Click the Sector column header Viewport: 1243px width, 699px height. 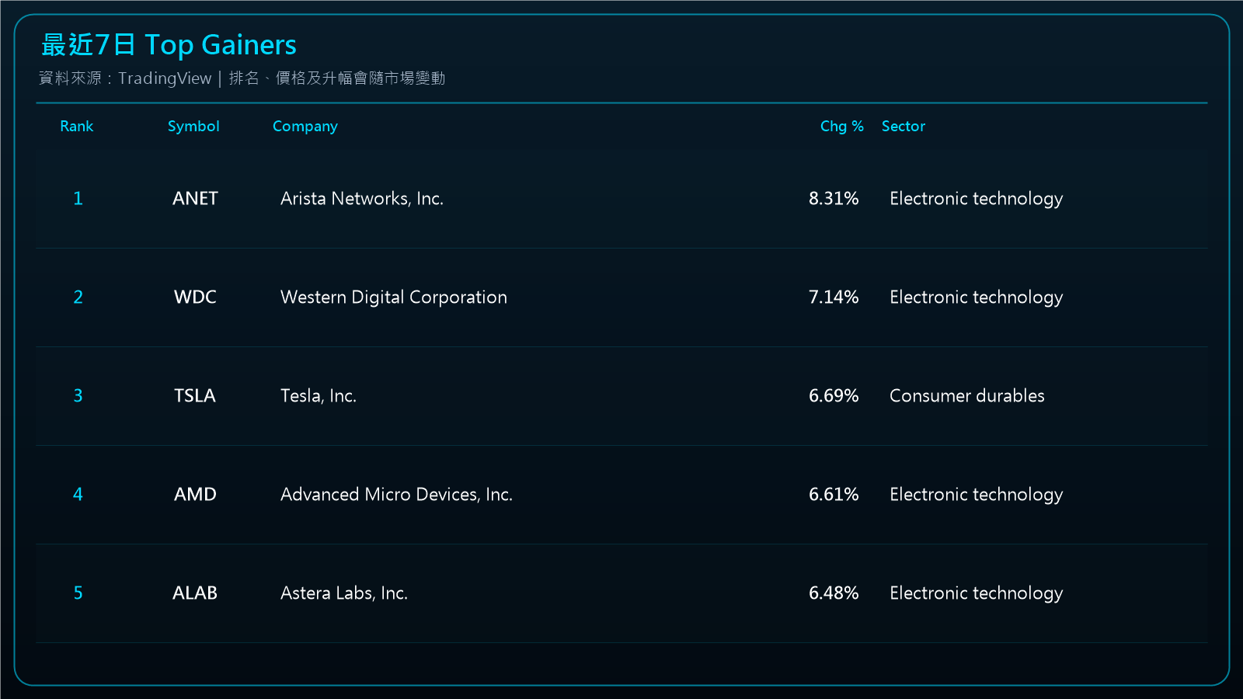tap(904, 126)
